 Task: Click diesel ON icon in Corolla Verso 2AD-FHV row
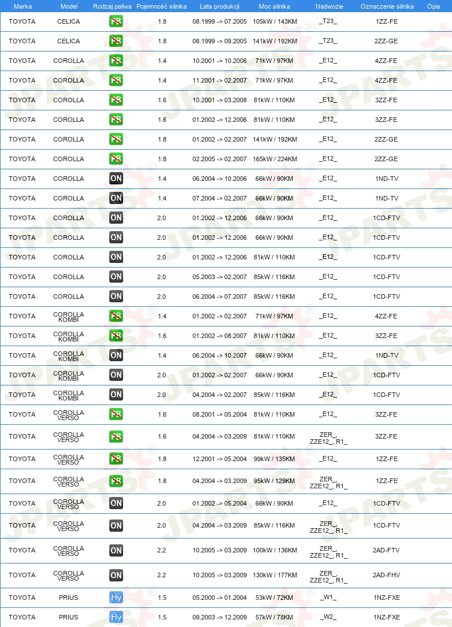coord(116,575)
